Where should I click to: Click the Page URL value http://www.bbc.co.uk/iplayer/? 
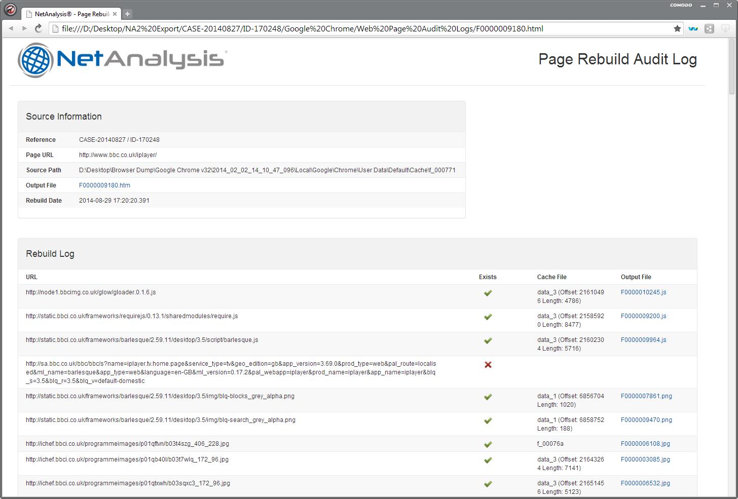[x=118, y=155]
